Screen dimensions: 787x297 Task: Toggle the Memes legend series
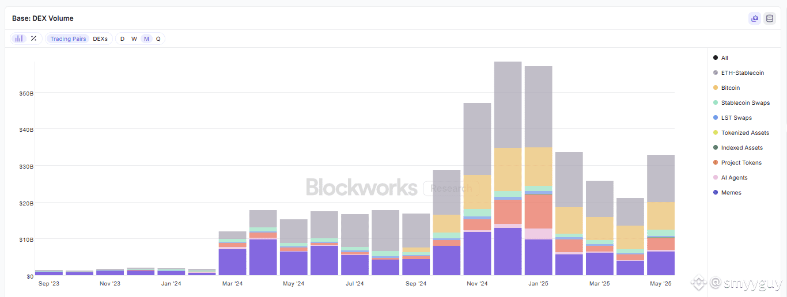(727, 192)
